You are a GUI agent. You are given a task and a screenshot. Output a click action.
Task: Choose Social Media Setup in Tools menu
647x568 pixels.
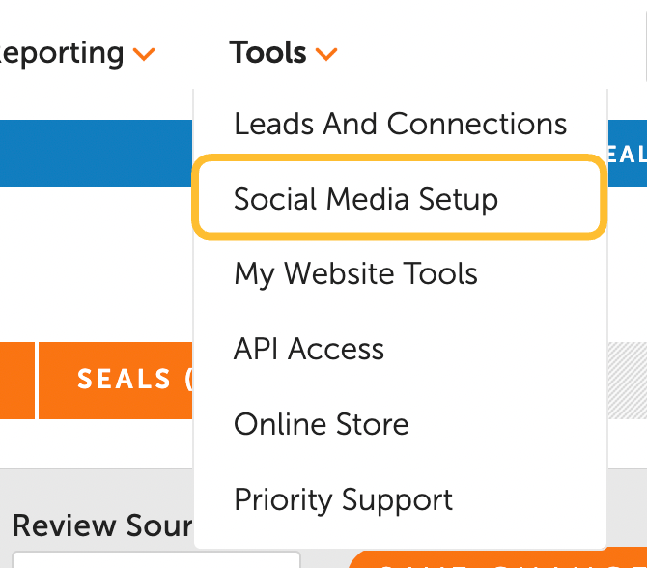pyautogui.click(x=366, y=199)
